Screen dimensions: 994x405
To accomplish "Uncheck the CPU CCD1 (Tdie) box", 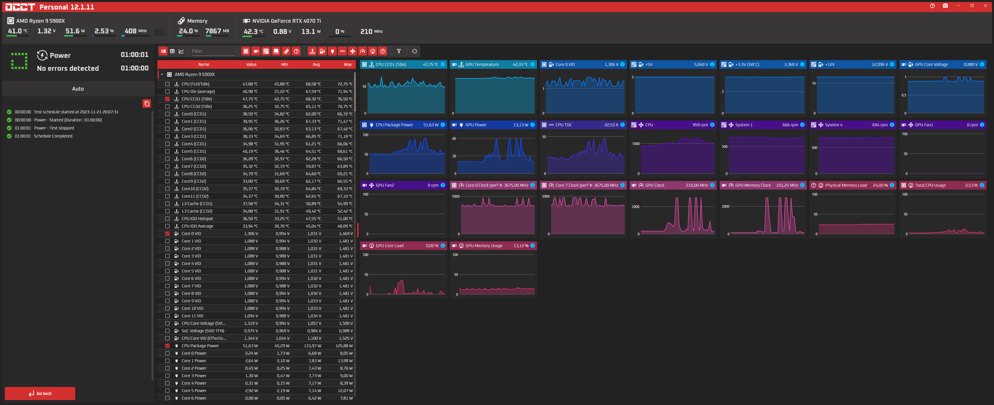I will point(167,99).
